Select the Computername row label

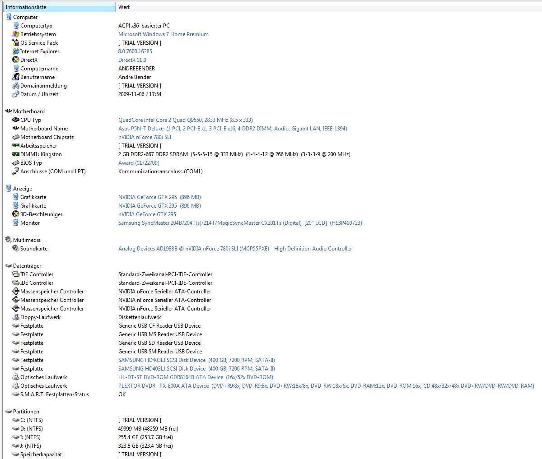(39, 69)
